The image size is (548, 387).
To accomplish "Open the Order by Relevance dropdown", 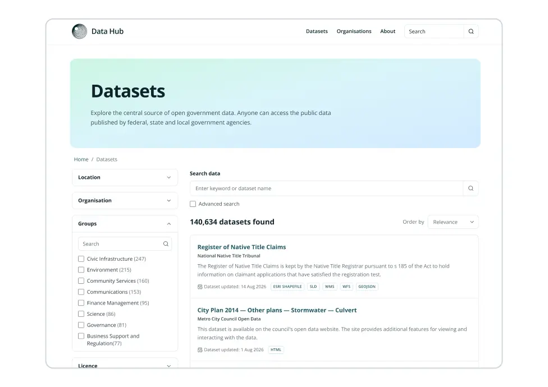I will [453, 222].
